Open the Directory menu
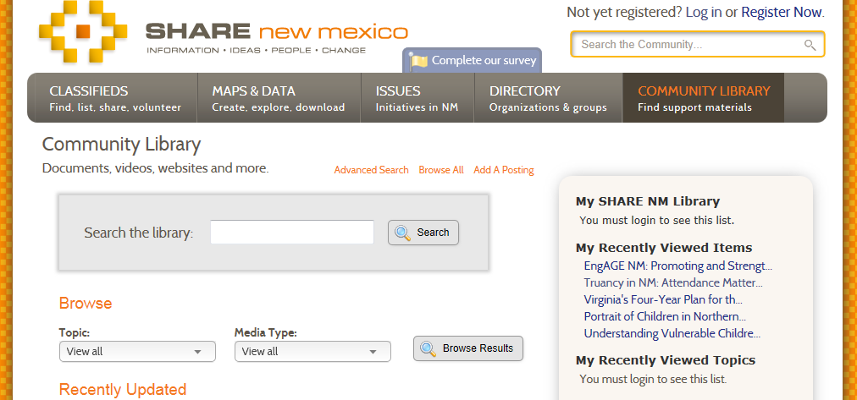Viewport: 857px width, 400px height. point(548,98)
